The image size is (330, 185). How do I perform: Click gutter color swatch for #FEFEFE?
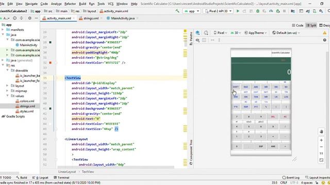(x=51, y=124)
